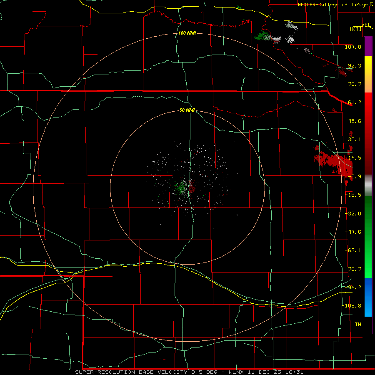Pick the gray near-zero segment of the color bar
This screenshot has height=375, width=375.
point(368,185)
